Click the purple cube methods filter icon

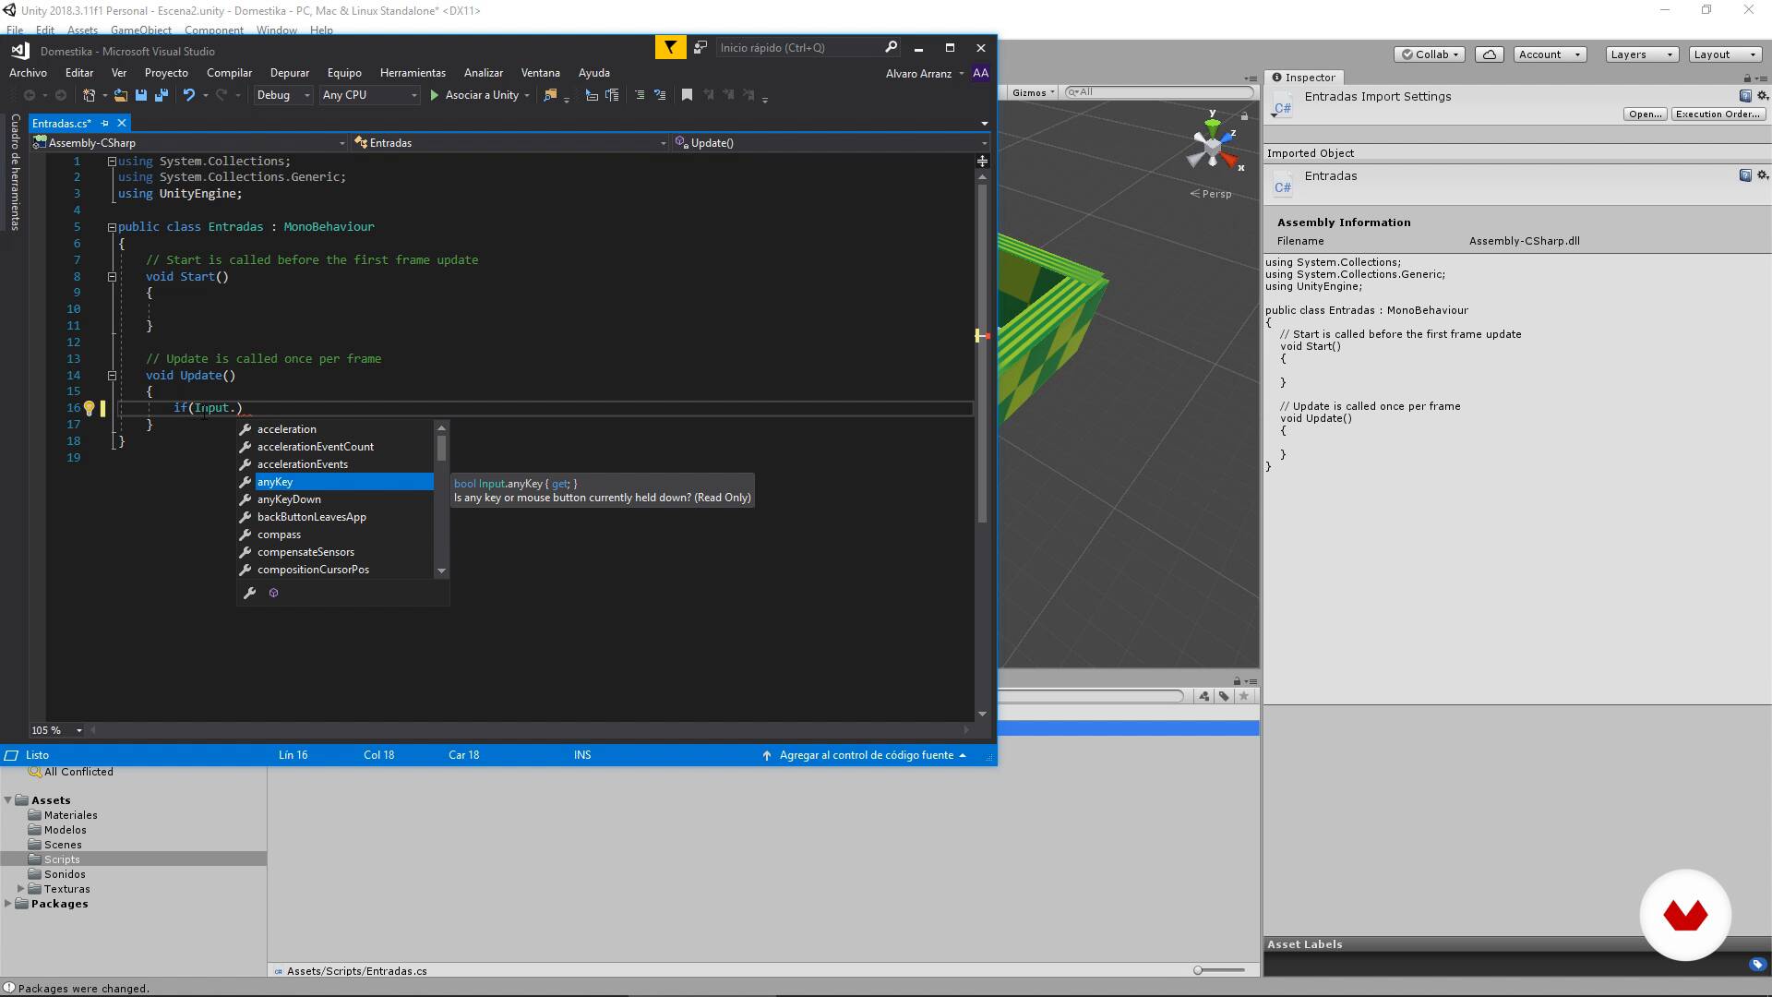point(273,594)
